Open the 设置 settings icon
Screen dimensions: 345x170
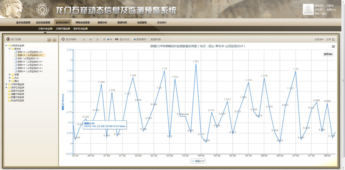(x=322, y=39)
